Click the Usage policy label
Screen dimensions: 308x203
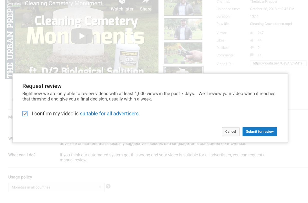click(20, 177)
